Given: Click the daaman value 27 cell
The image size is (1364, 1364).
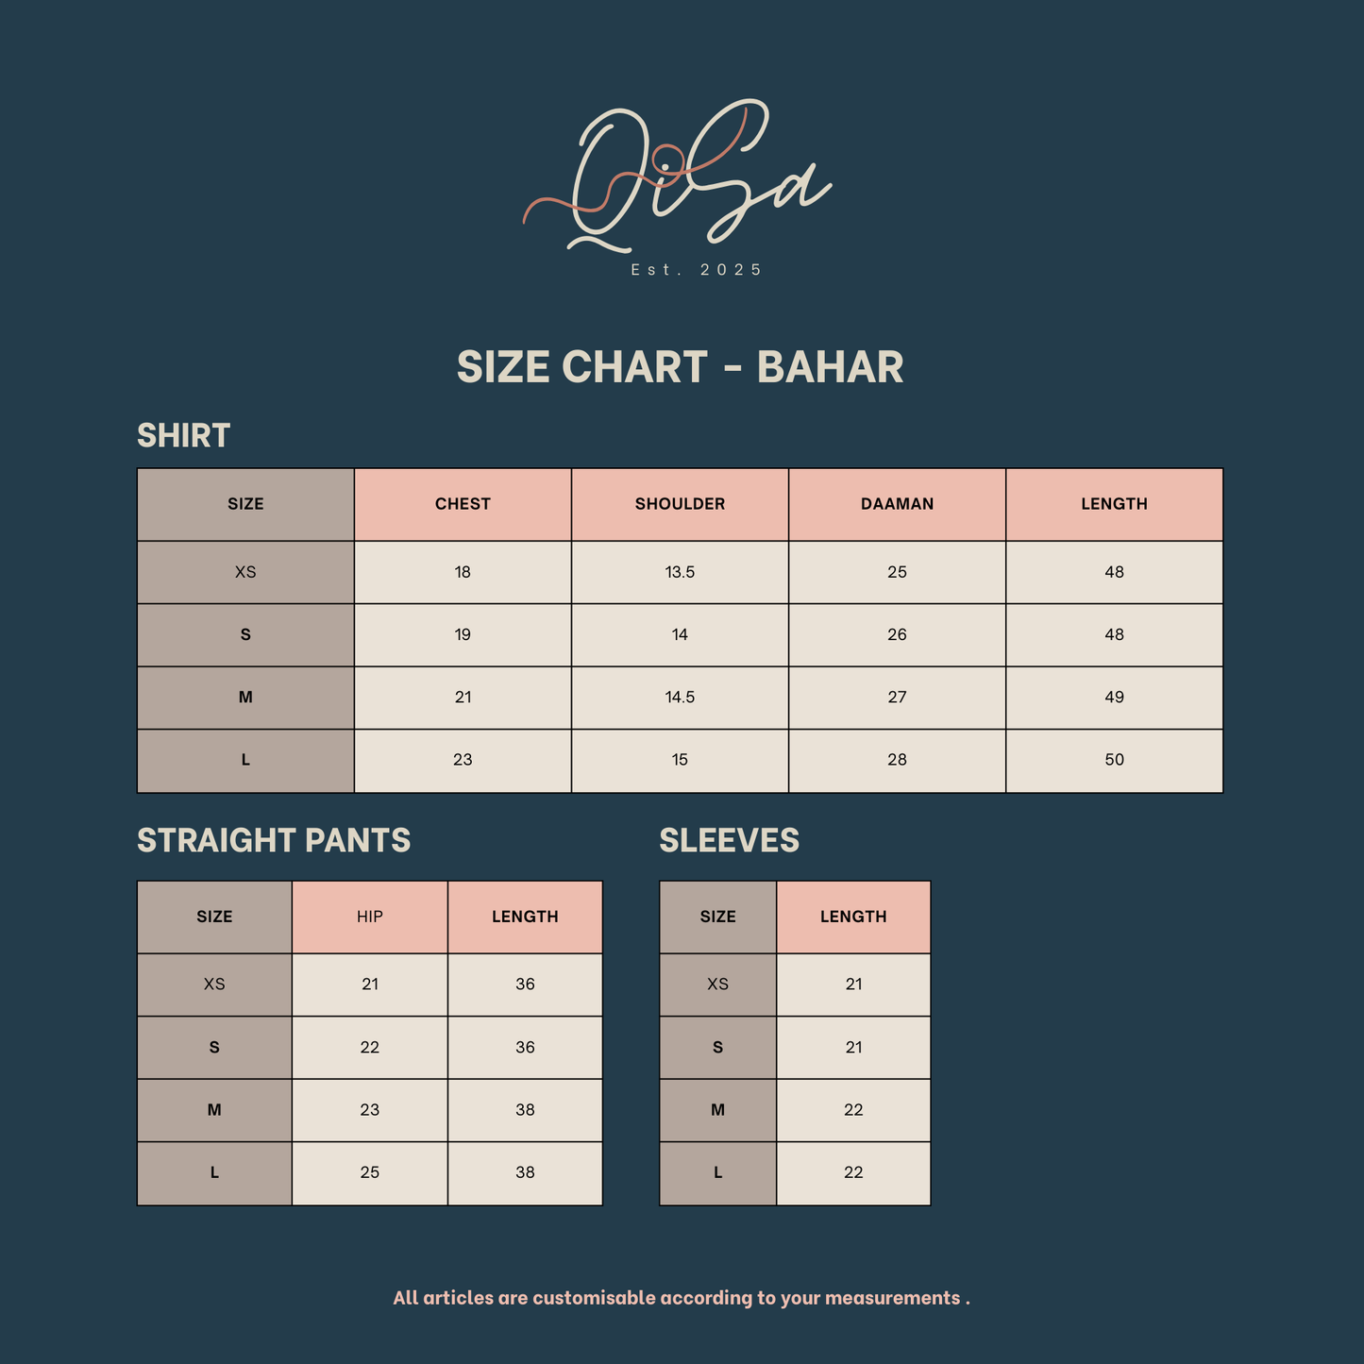Looking at the screenshot, I should click(x=897, y=698).
